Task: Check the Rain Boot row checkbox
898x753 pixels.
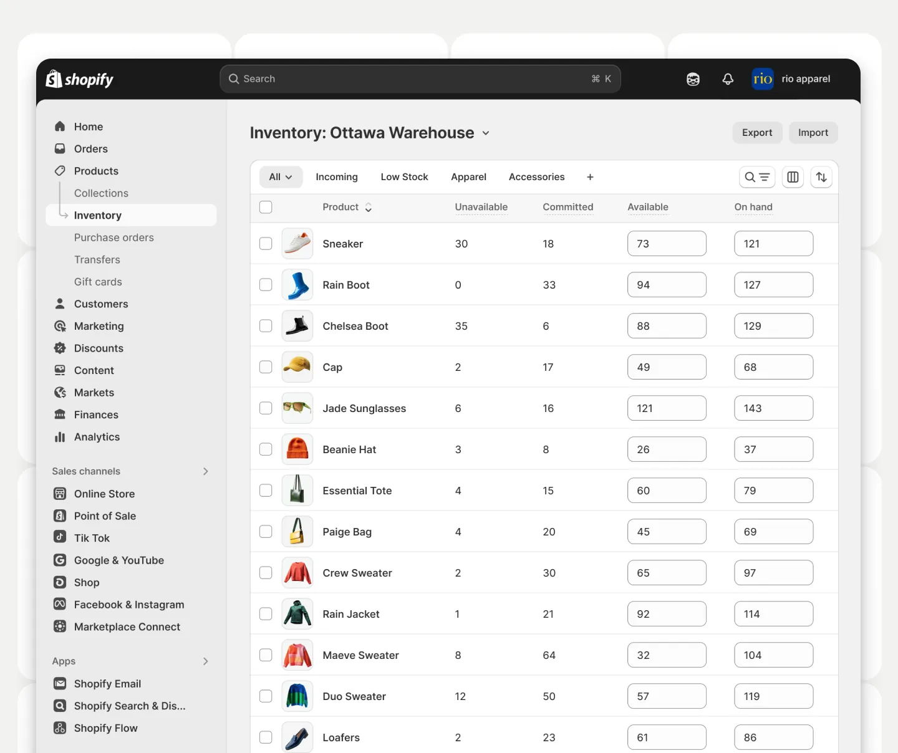Action: [x=266, y=285]
